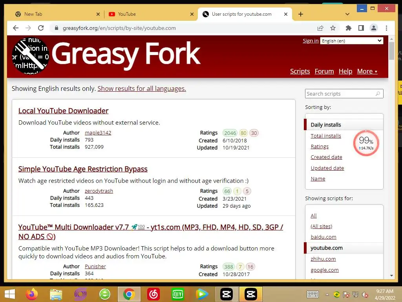Screen dimensions: 402x302
Task: Launch Firefox from the taskbar
Action: point(32,294)
